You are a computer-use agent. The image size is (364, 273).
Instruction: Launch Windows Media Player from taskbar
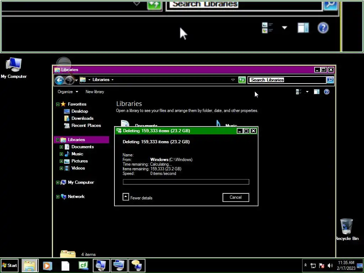[x=47, y=266]
